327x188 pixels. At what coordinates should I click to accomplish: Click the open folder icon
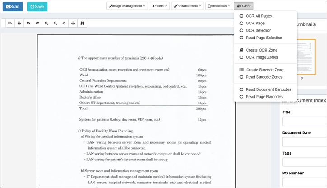10,23
